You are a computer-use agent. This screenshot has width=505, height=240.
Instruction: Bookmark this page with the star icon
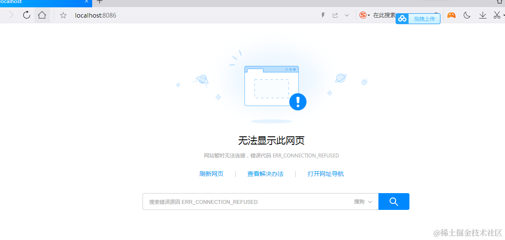tap(63, 15)
